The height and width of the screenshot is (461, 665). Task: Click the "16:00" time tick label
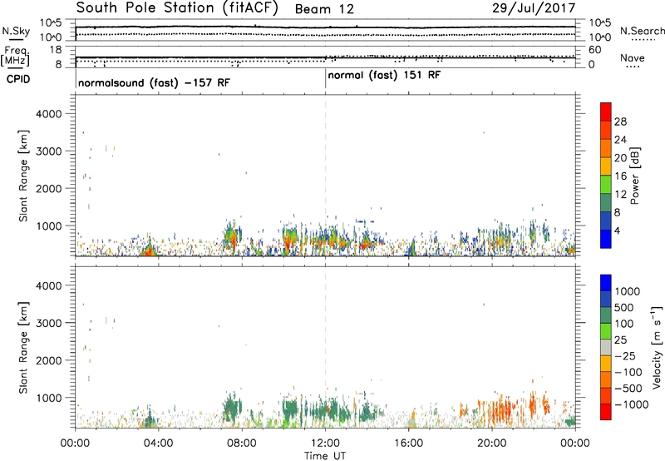[408, 444]
